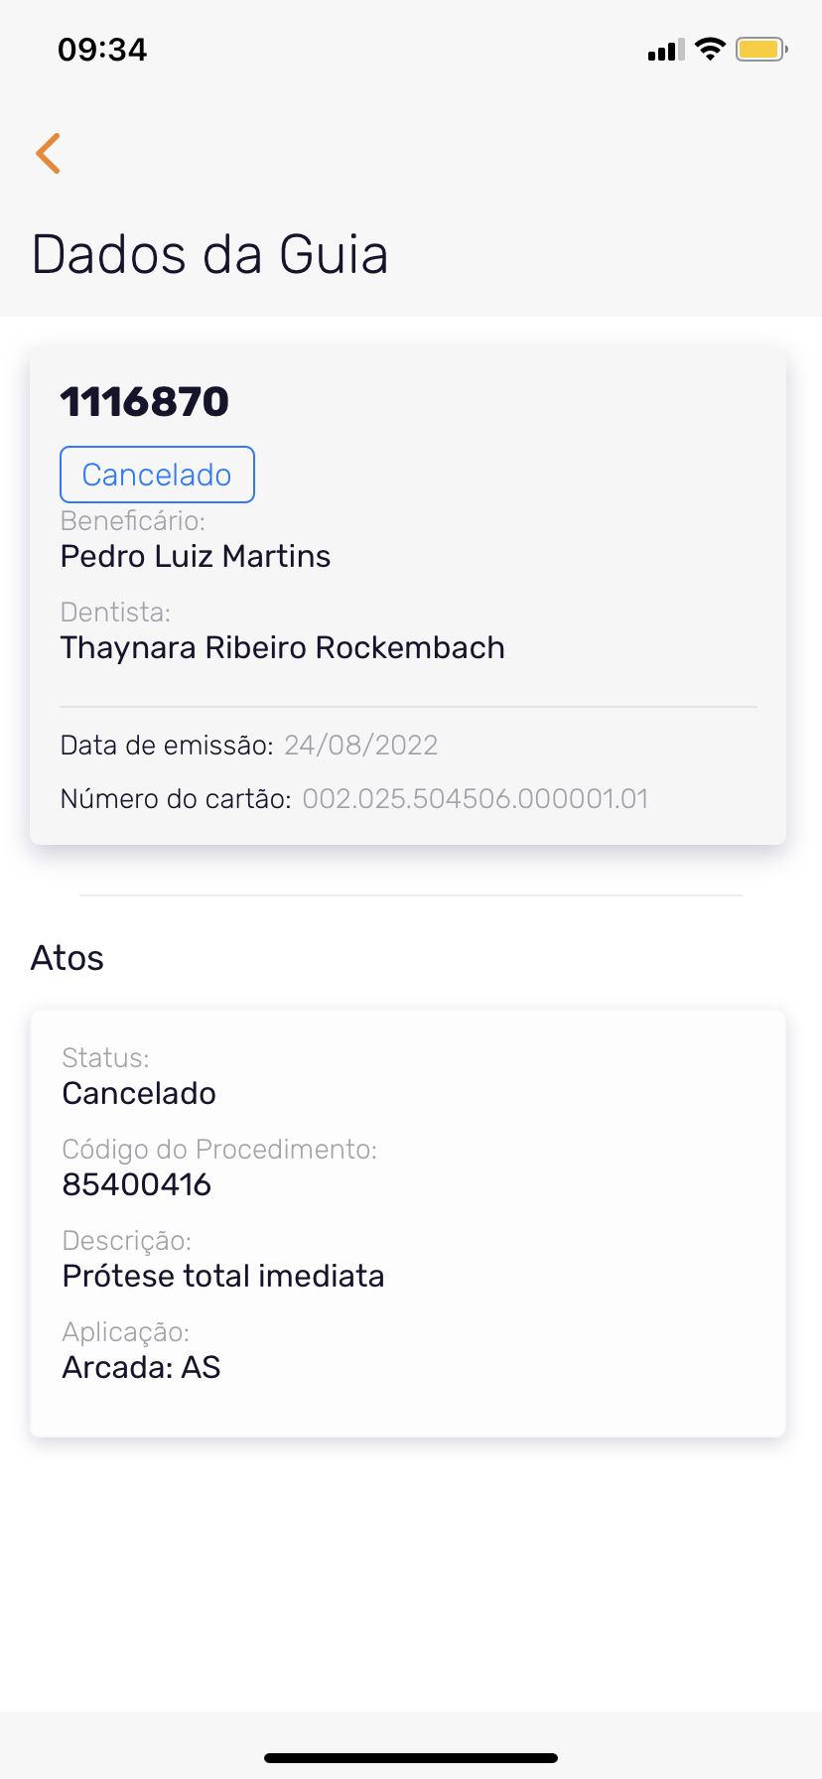822x1779 pixels.
Task: Tap the Cancelado value under Status
Action: [139, 1093]
